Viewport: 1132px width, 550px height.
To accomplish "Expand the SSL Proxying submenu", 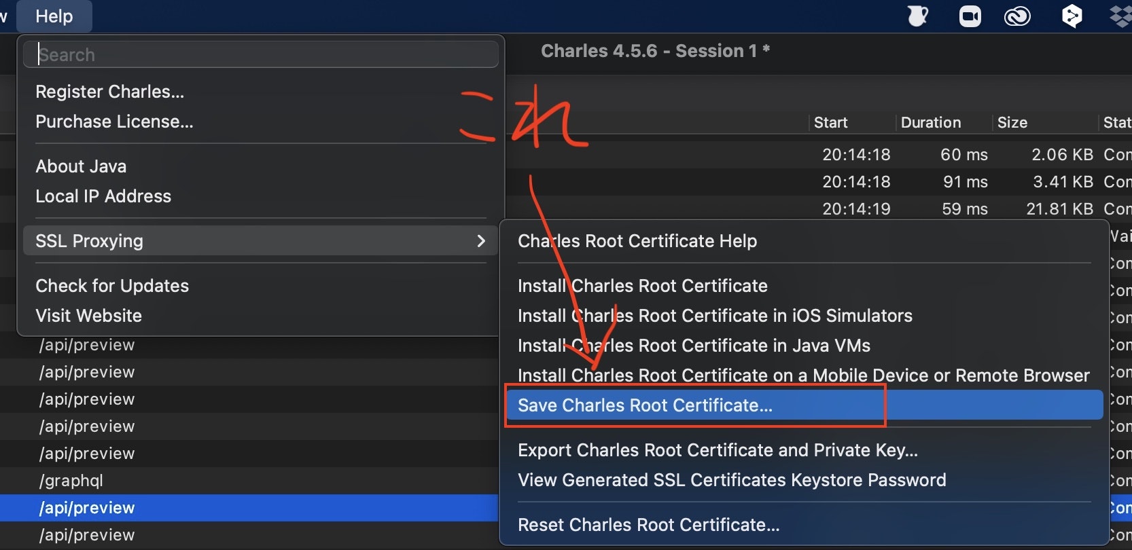I will tap(261, 241).
